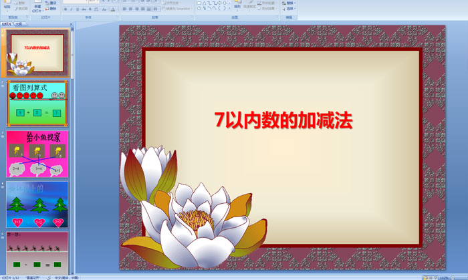468x280 pixels.
Task: Click the New Slide button
Action: [37, 7]
